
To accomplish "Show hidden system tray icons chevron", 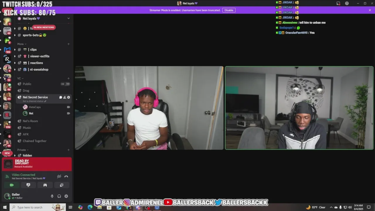I will click(331, 207).
